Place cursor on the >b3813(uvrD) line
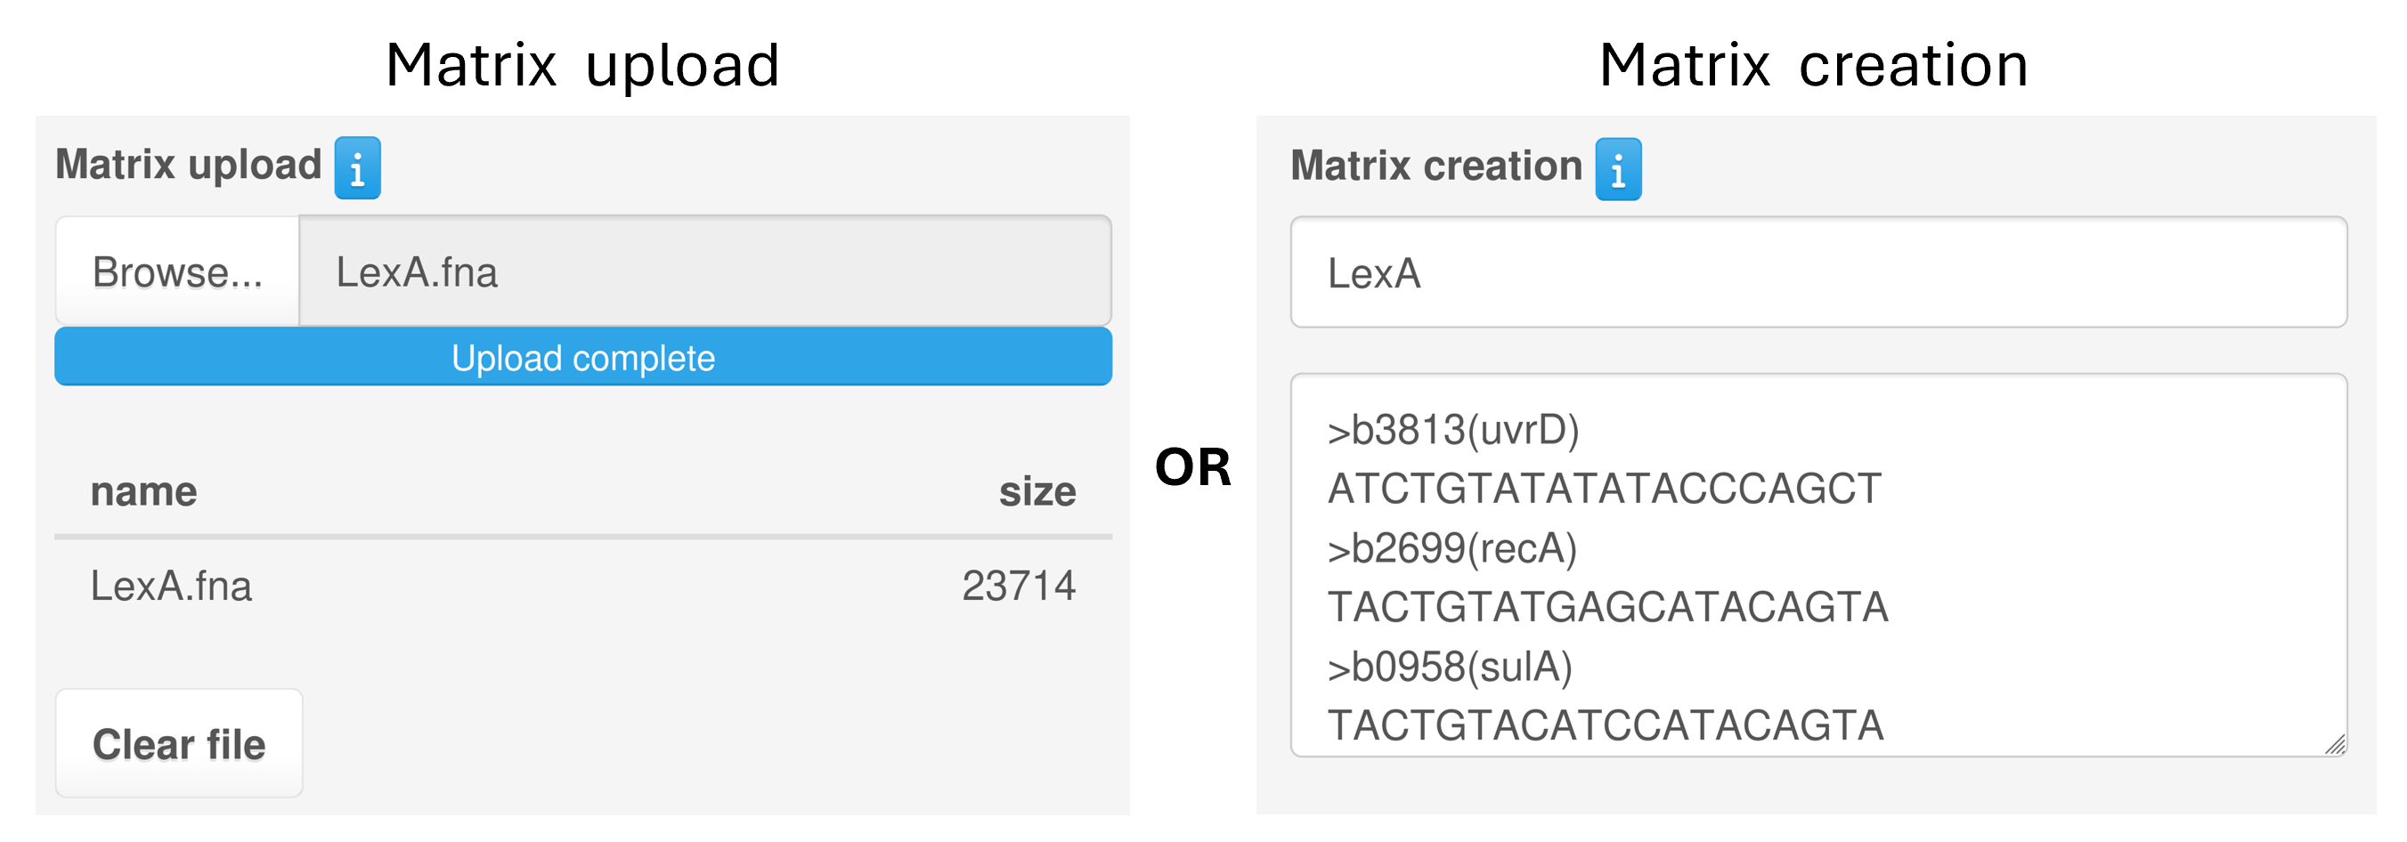This screenshot has width=2407, height=842. (x=1453, y=430)
